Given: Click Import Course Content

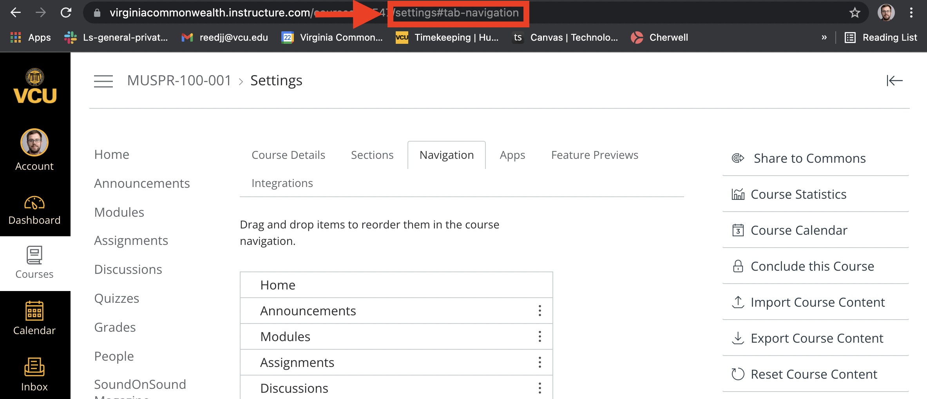Looking at the screenshot, I should pos(817,302).
